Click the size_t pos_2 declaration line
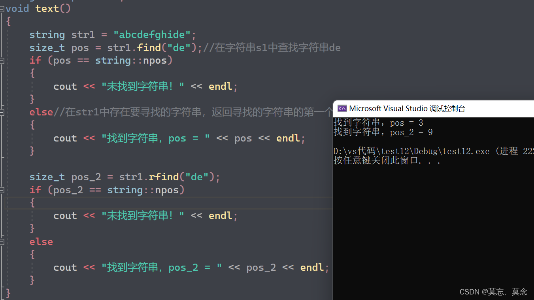This screenshot has height=300, width=534. point(79,177)
